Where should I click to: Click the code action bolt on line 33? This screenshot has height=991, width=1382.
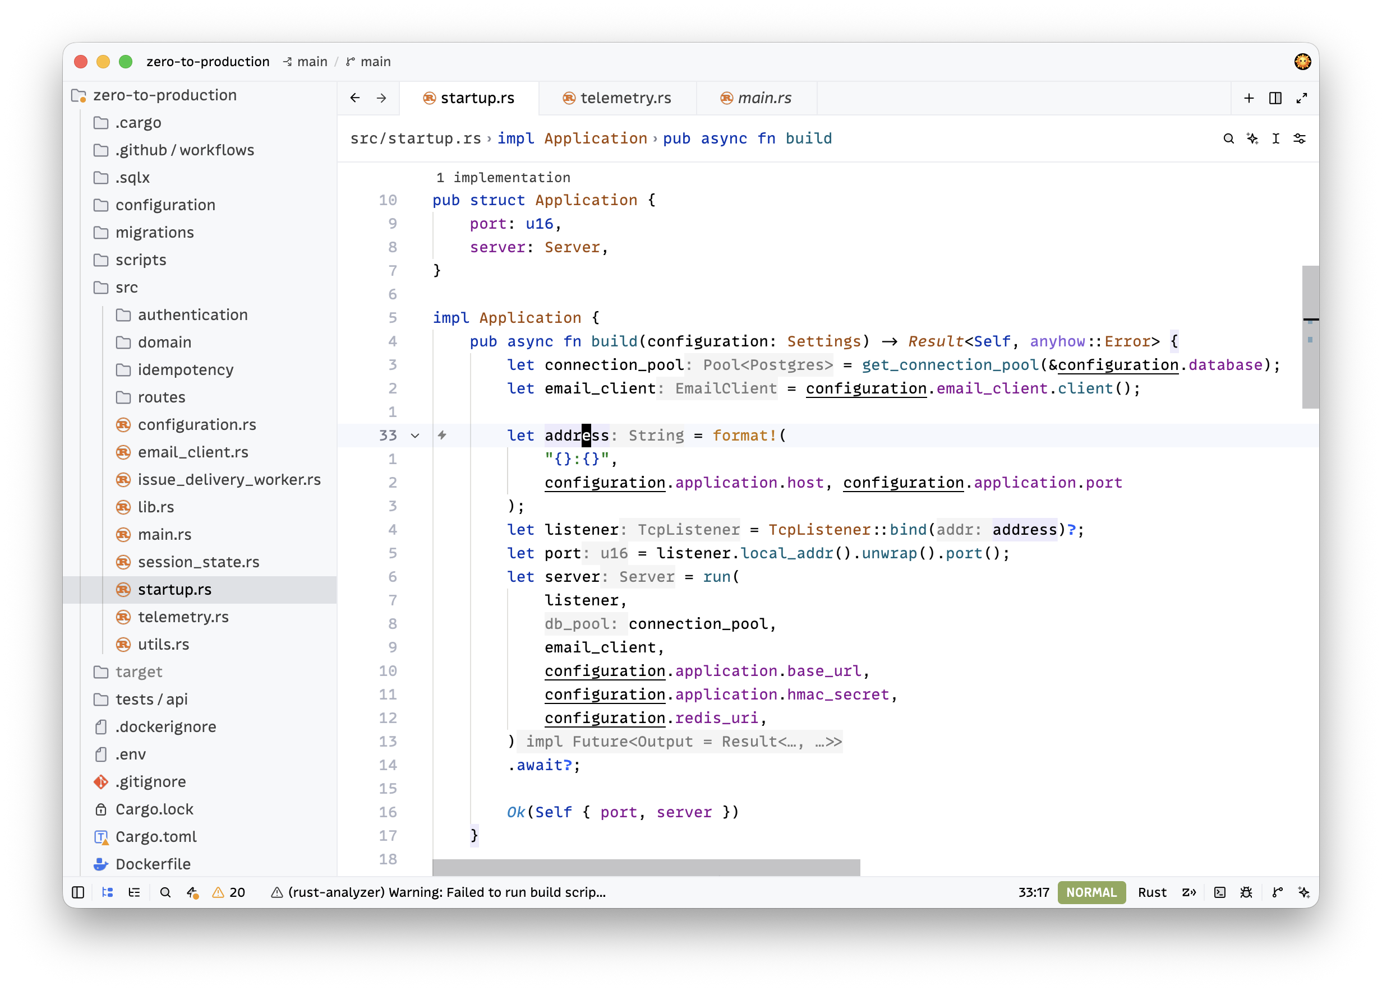(443, 435)
